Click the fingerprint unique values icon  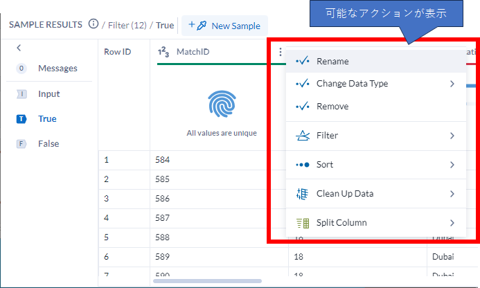(x=222, y=103)
